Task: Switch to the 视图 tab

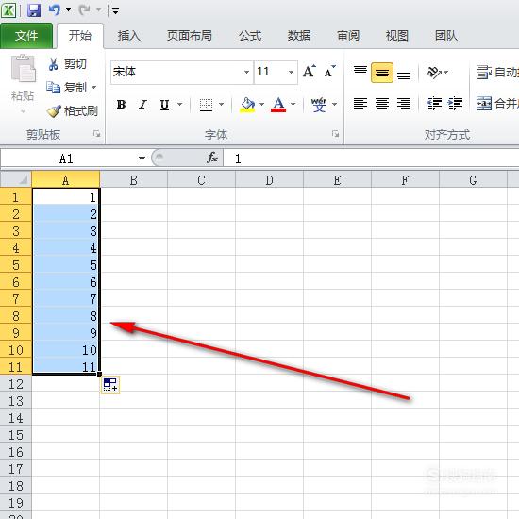Action: coord(396,36)
